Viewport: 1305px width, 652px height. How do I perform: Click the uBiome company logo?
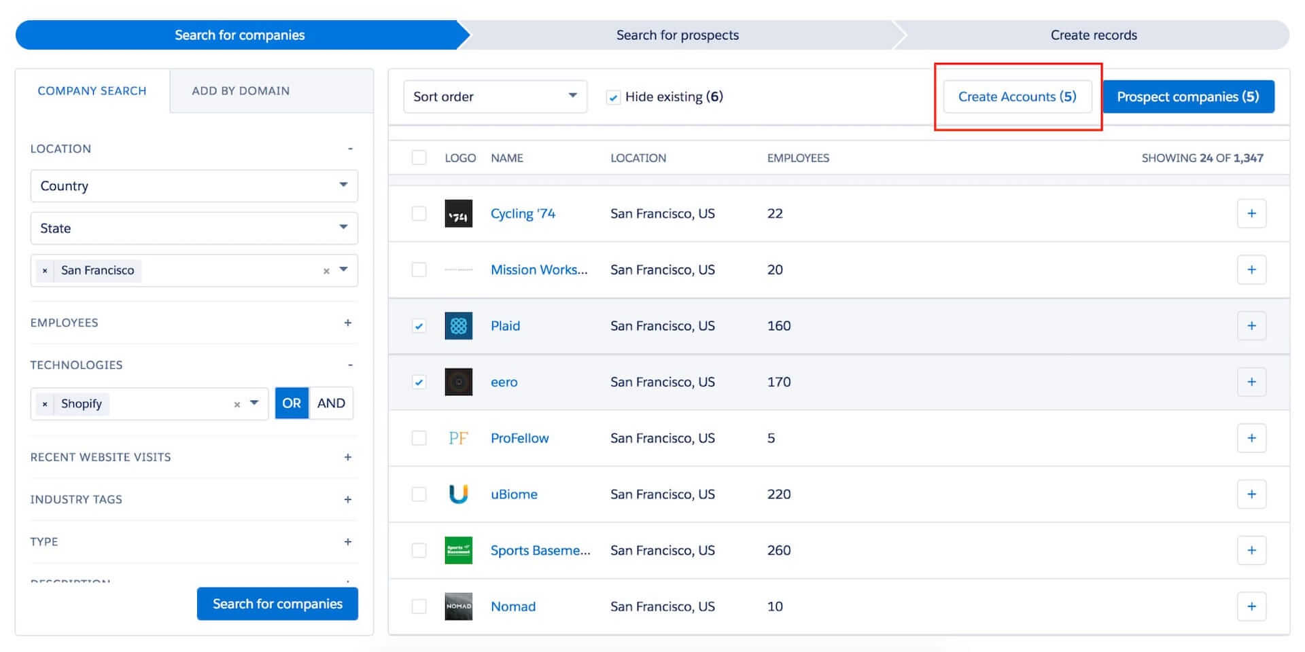coord(458,494)
